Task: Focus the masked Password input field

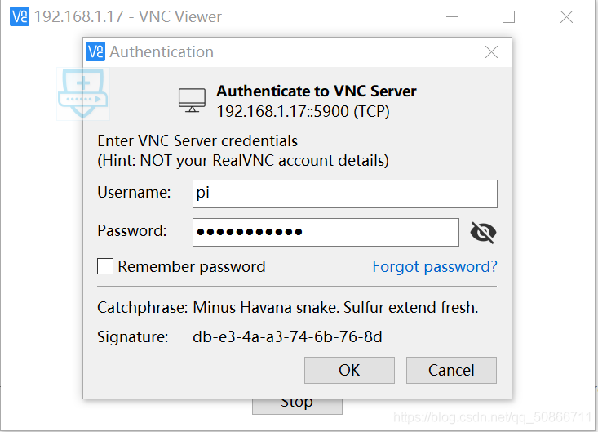Action: coord(326,233)
